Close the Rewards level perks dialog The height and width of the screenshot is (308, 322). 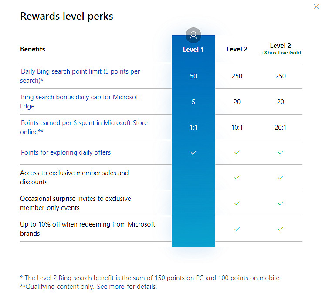[316, 7]
